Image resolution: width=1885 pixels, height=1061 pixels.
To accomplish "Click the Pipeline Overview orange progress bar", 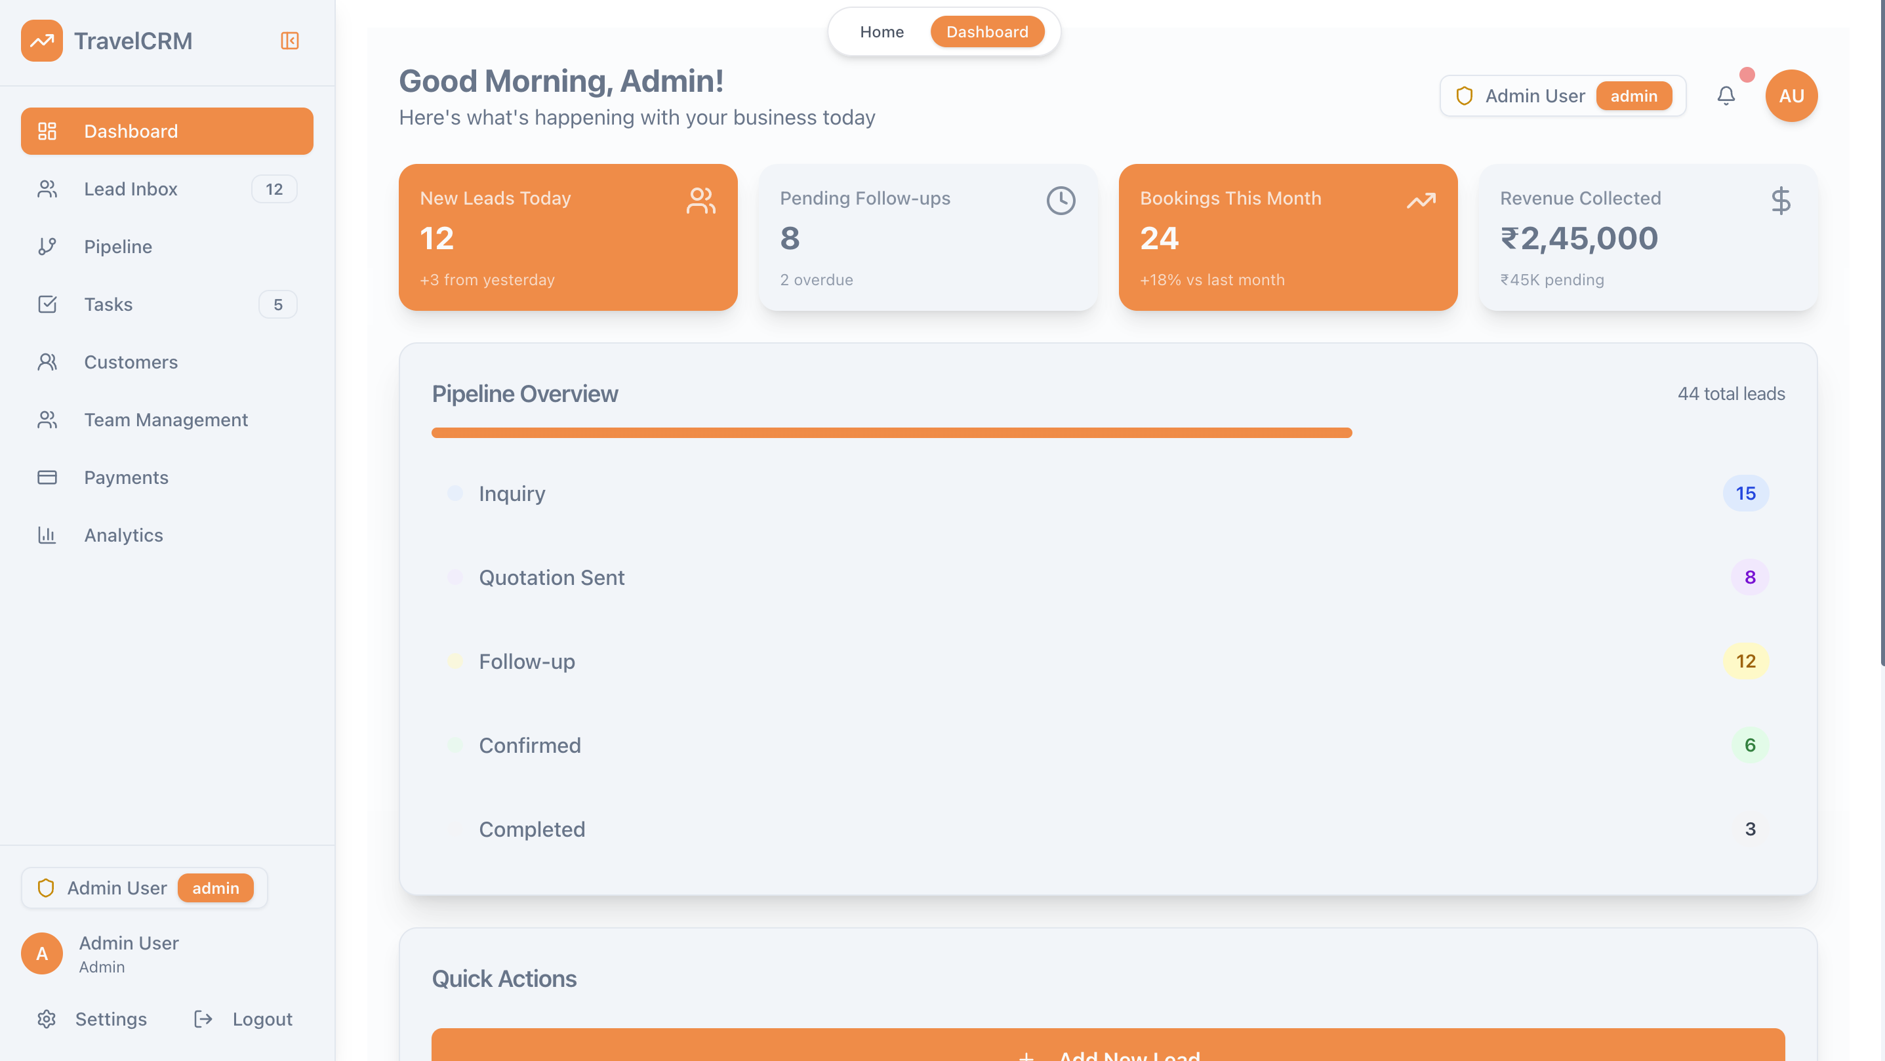I will click(x=891, y=433).
